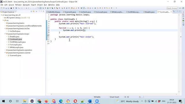
Task: Expand the javase.learning.basics package
Action: tap(5, 23)
